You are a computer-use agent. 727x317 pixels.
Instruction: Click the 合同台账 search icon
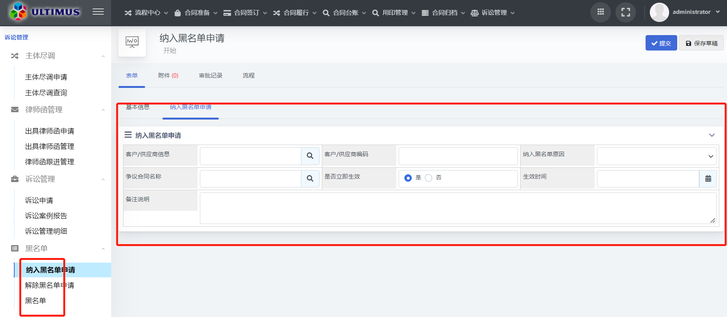click(326, 13)
